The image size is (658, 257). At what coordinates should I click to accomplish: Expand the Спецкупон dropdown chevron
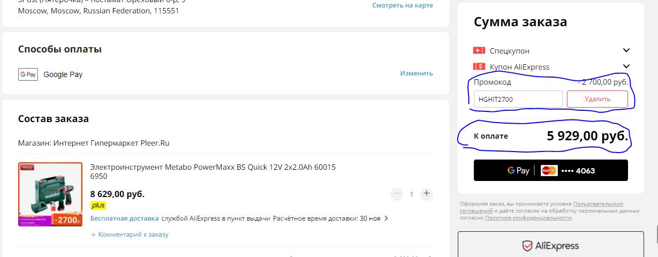[626, 50]
